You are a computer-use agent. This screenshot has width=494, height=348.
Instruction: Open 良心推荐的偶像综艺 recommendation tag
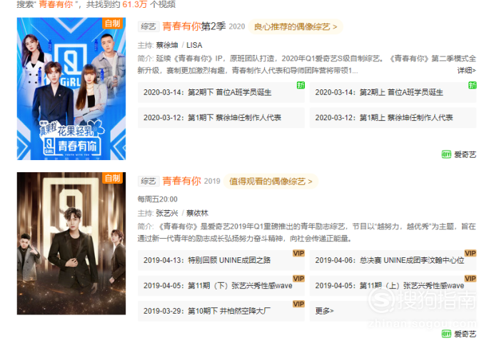(x=296, y=27)
